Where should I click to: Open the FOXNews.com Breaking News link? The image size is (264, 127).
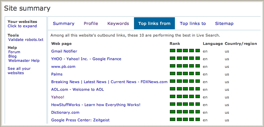click(x=109, y=82)
